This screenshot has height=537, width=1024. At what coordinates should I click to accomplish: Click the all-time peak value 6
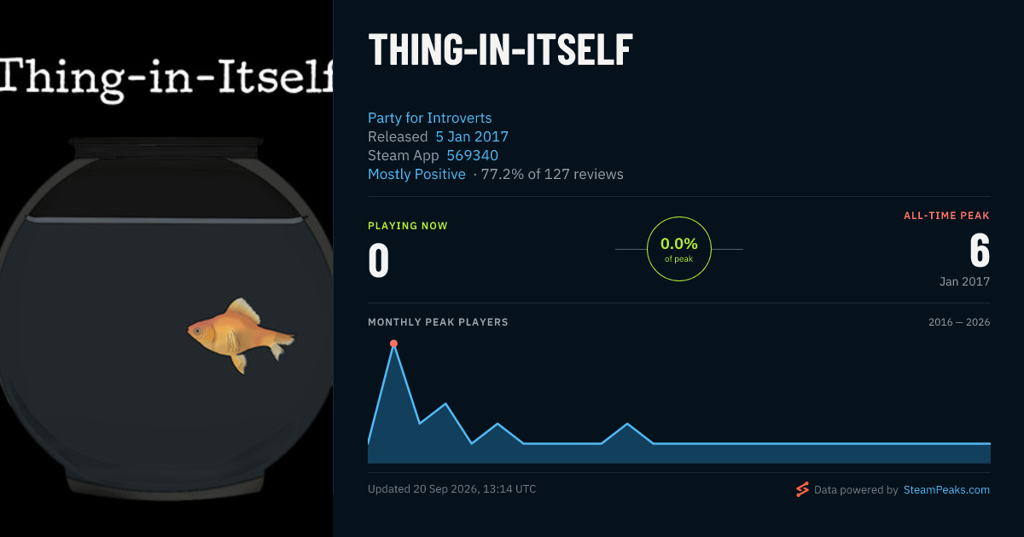click(980, 251)
